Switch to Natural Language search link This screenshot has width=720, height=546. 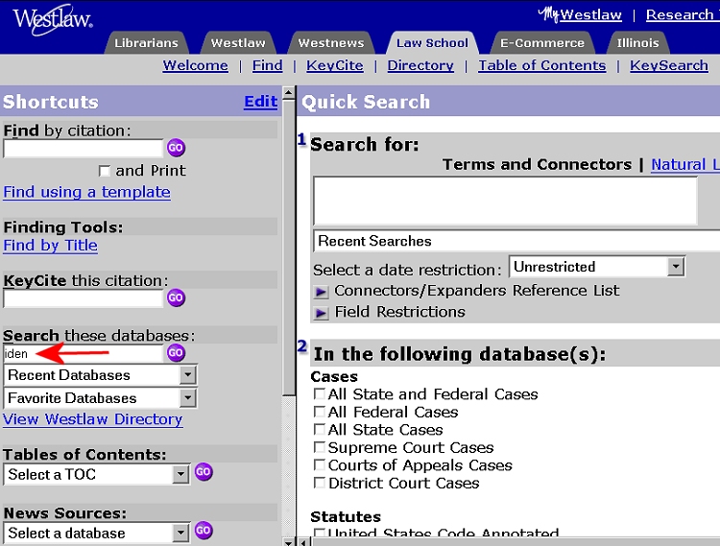(x=685, y=164)
